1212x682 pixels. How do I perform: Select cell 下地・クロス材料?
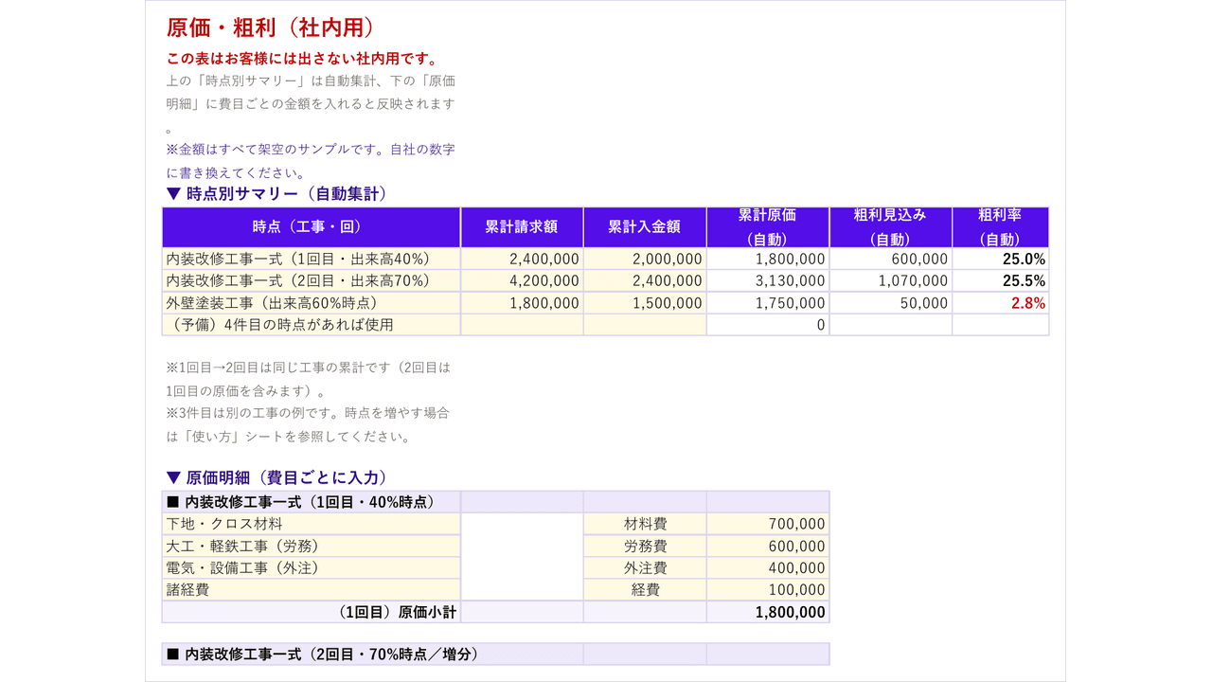(x=312, y=524)
